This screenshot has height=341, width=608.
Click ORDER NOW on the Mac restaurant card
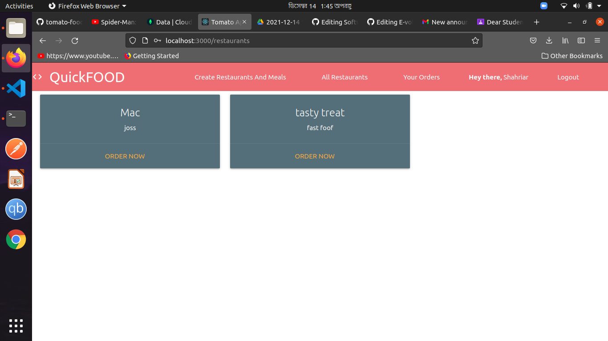click(x=125, y=156)
